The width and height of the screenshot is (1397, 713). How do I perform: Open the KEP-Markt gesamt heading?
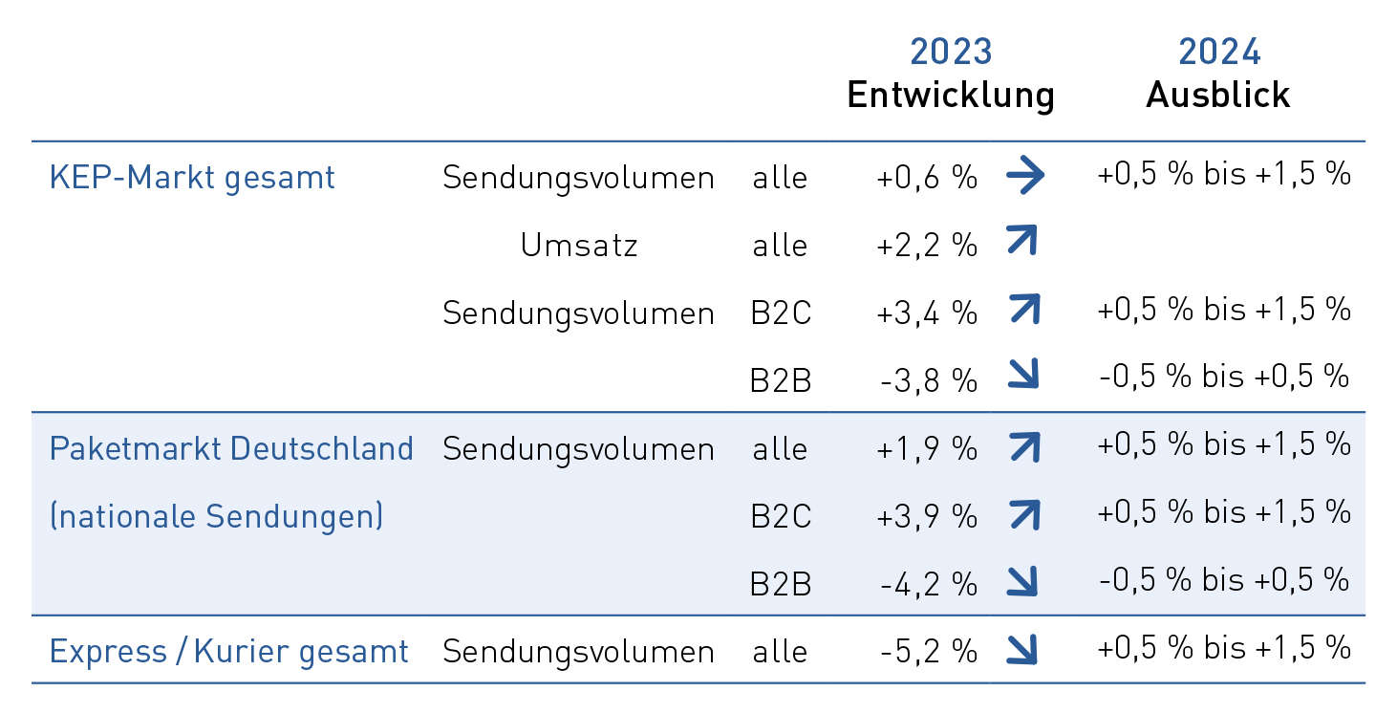(192, 178)
